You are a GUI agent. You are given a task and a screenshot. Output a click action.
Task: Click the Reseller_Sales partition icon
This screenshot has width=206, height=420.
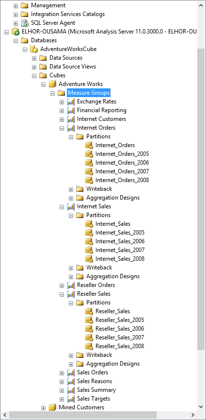point(89,311)
